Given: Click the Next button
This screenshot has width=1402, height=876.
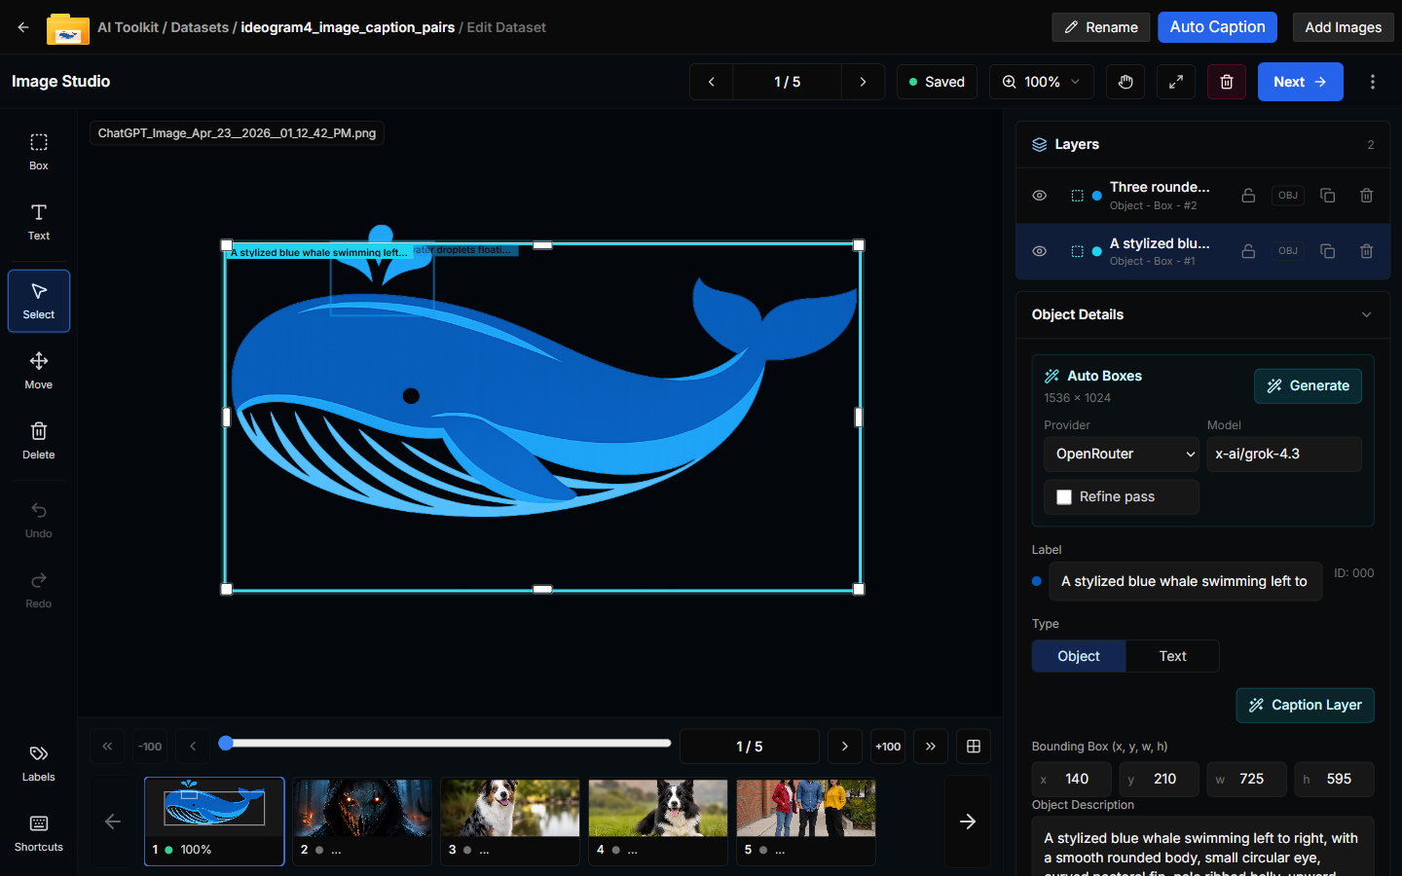Looking at the screenshot, I should 1301,82.
